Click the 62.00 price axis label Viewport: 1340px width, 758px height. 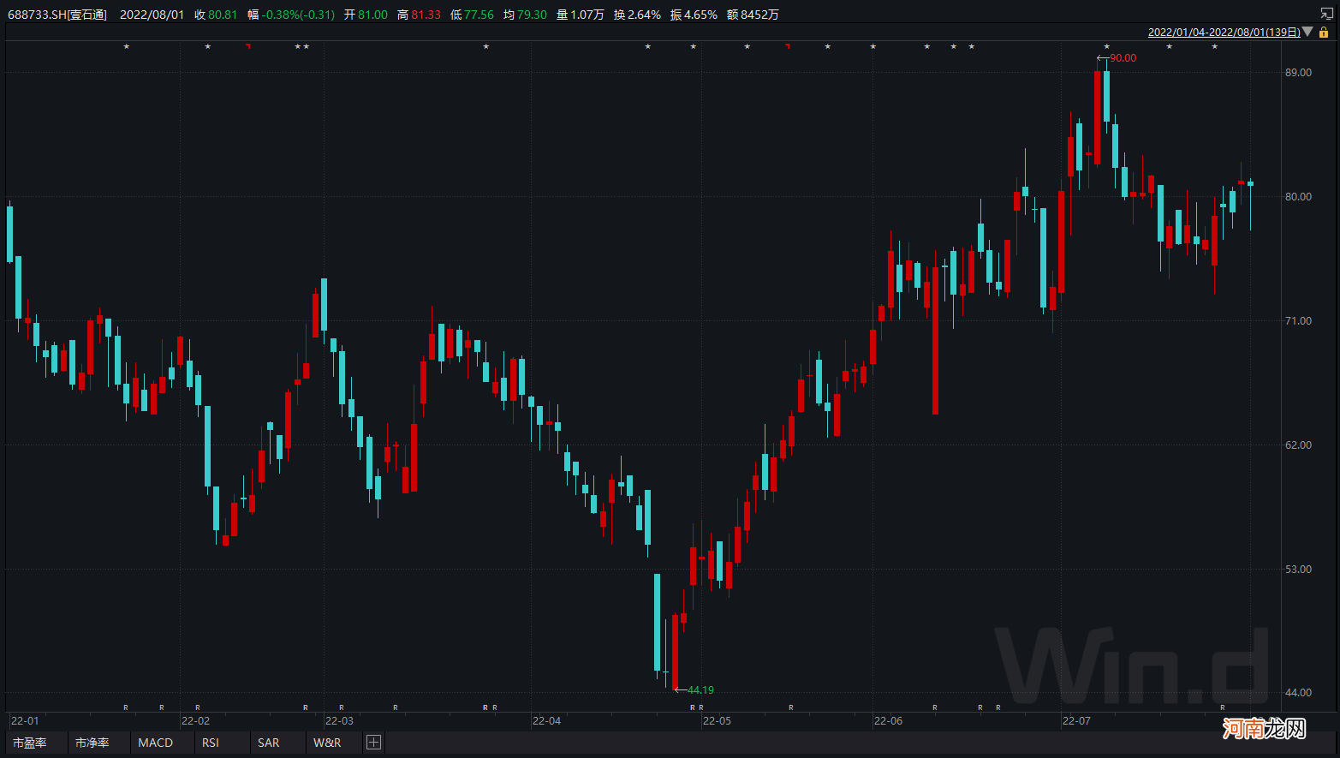click(x=1298, y=445)
